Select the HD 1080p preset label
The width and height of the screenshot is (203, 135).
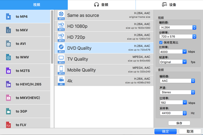(x=77, y=26)
